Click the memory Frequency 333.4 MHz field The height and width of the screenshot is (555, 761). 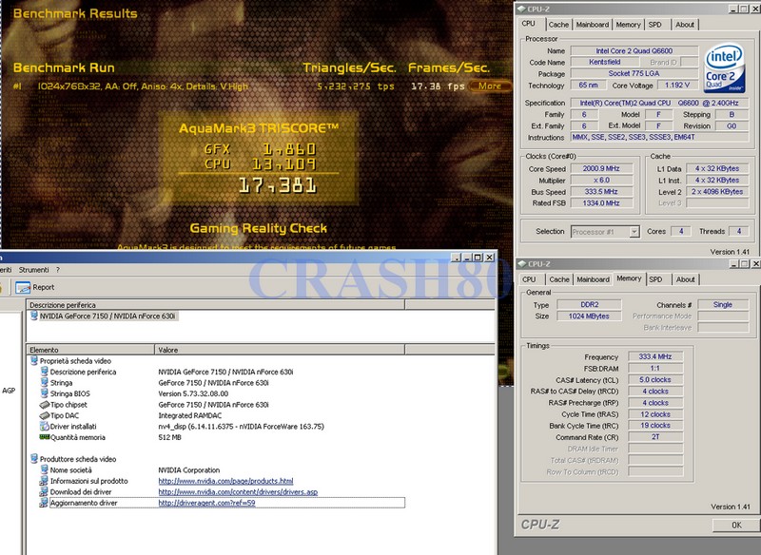coord(655,356)
